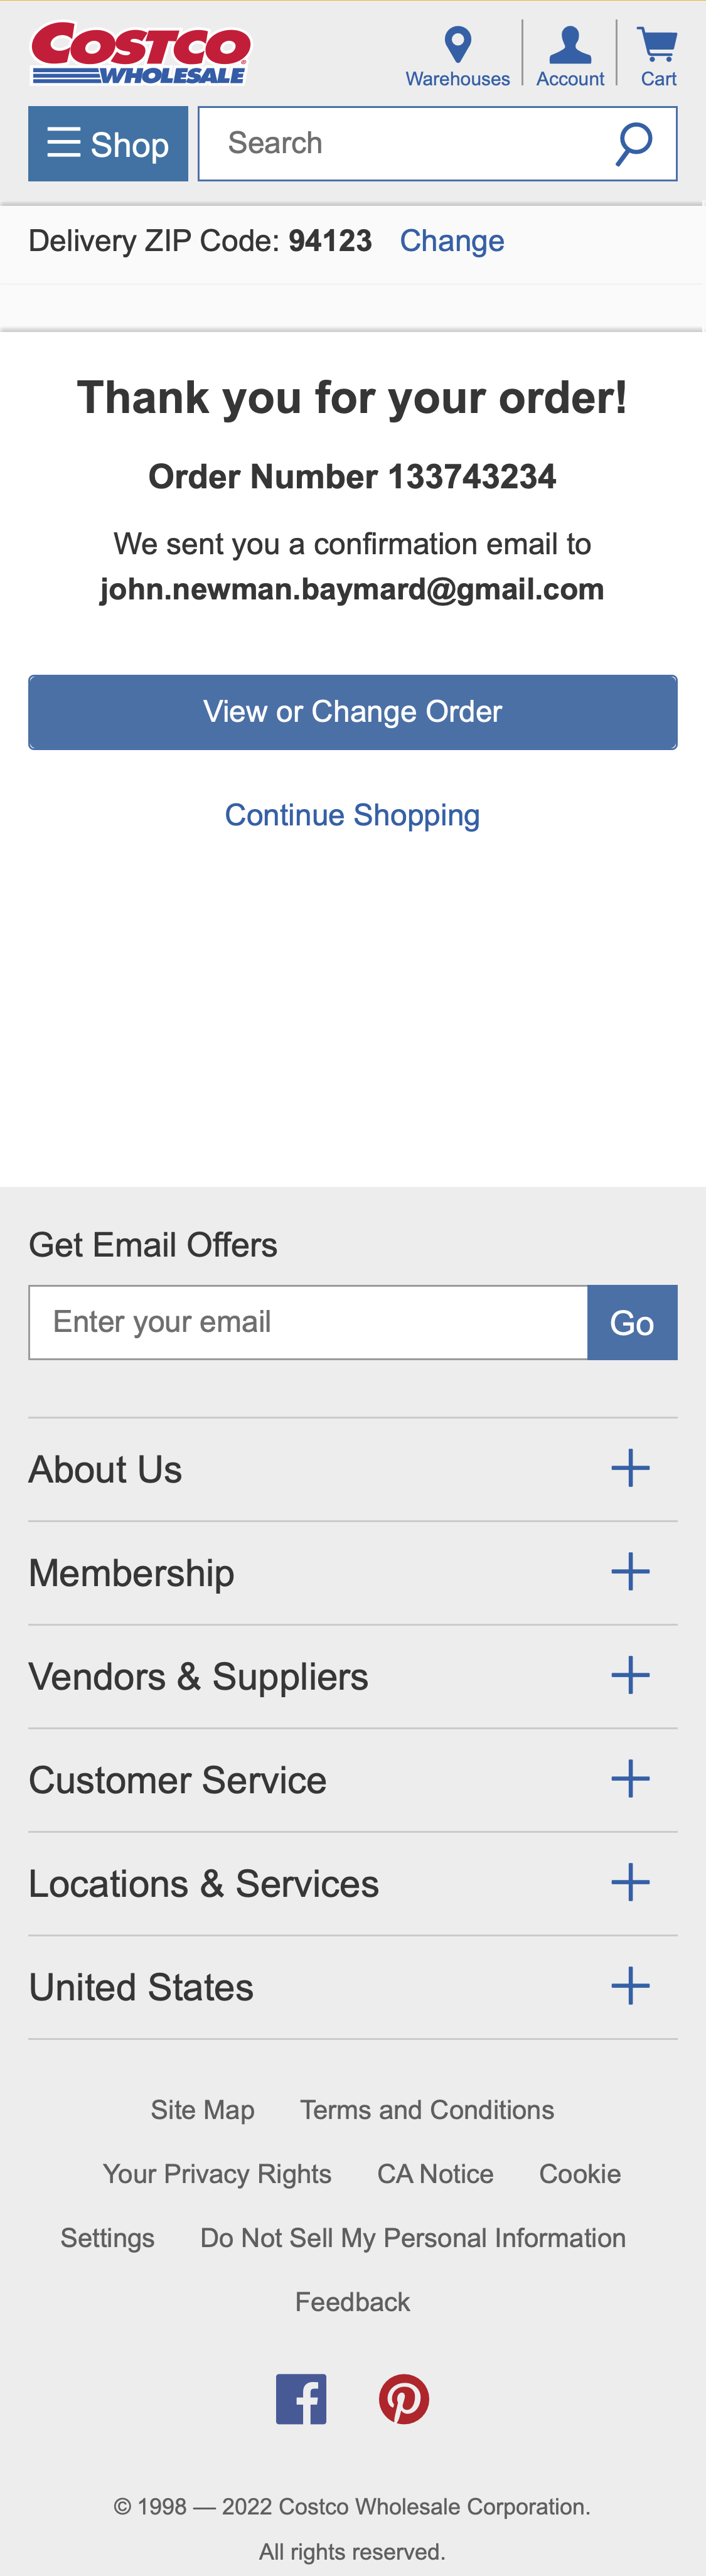Expand the Locations & Services section
This screenshot has height=2576, width=706.
[630, 1883]
